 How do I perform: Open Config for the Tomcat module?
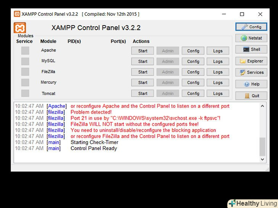click(193, 93)
